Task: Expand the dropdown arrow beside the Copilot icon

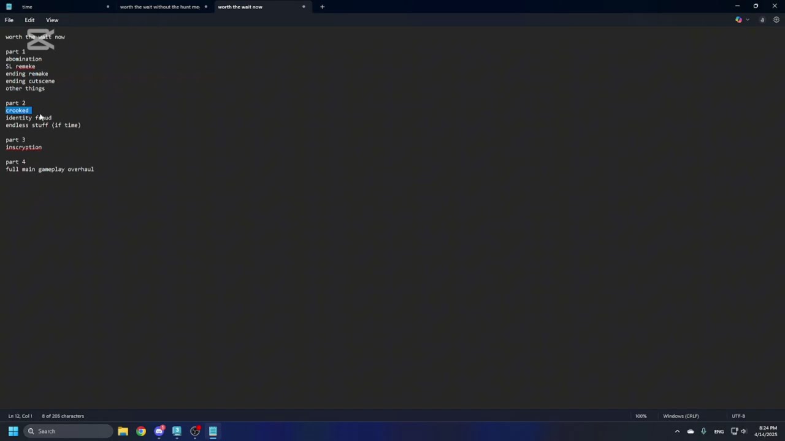Action: pos(747,20)
